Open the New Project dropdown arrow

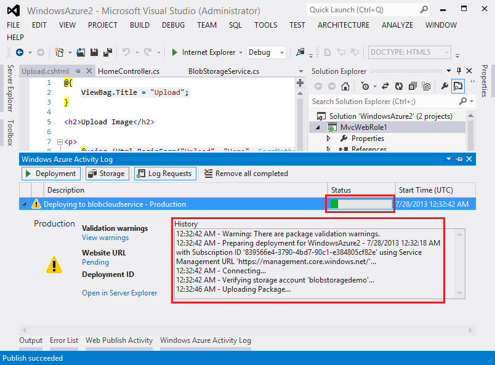pyautogui.click(x=70, y=52)
